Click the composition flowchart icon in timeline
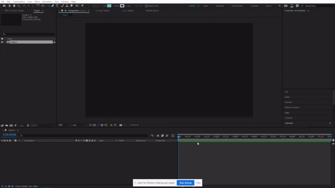The image size is (335, 188). (x=152, y=135)
